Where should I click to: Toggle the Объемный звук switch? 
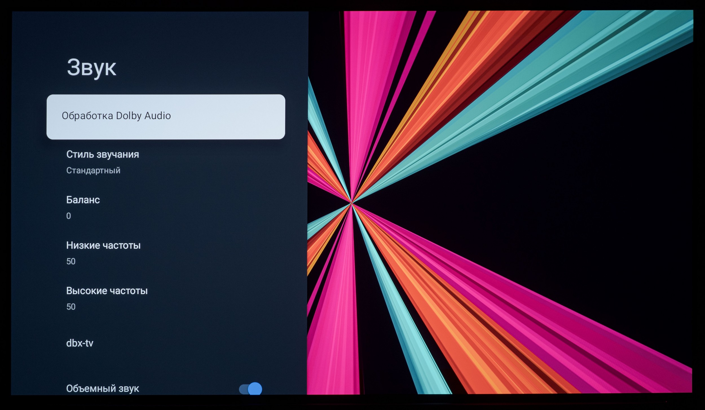(250, 389)
